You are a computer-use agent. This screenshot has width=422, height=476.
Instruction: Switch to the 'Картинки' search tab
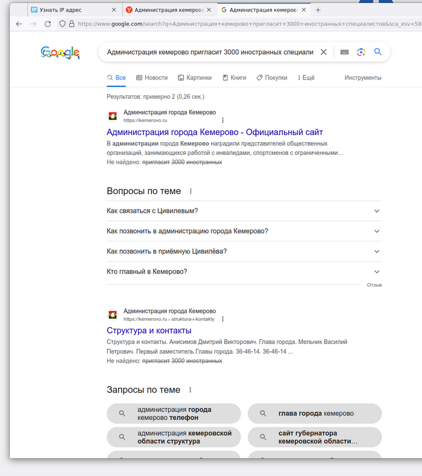pos(195,78)
